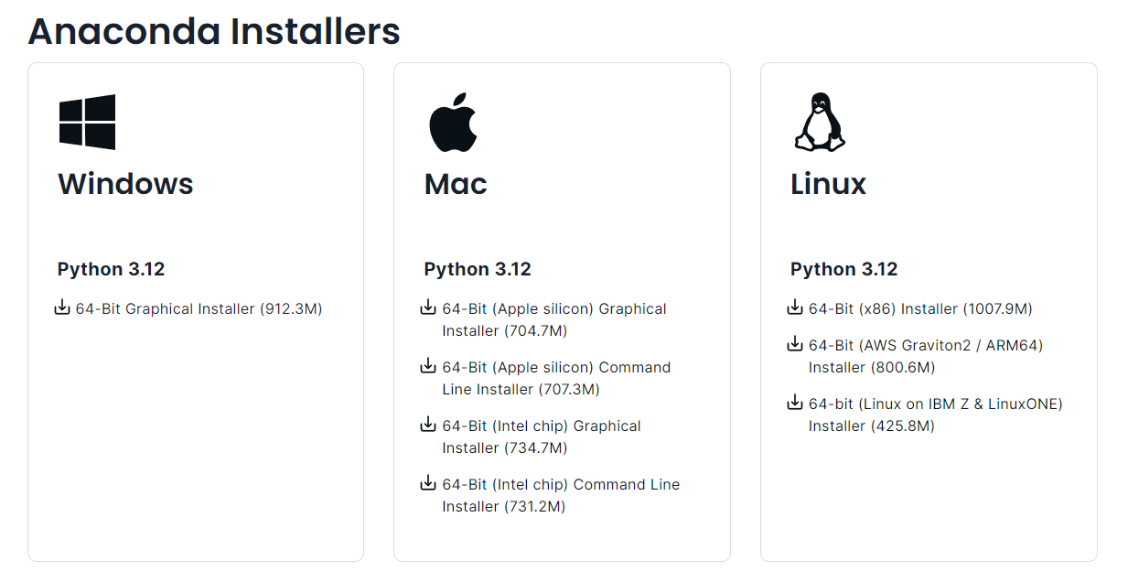Click the Anaconda Installers heading
The image size is (1128, 582).
214,31
